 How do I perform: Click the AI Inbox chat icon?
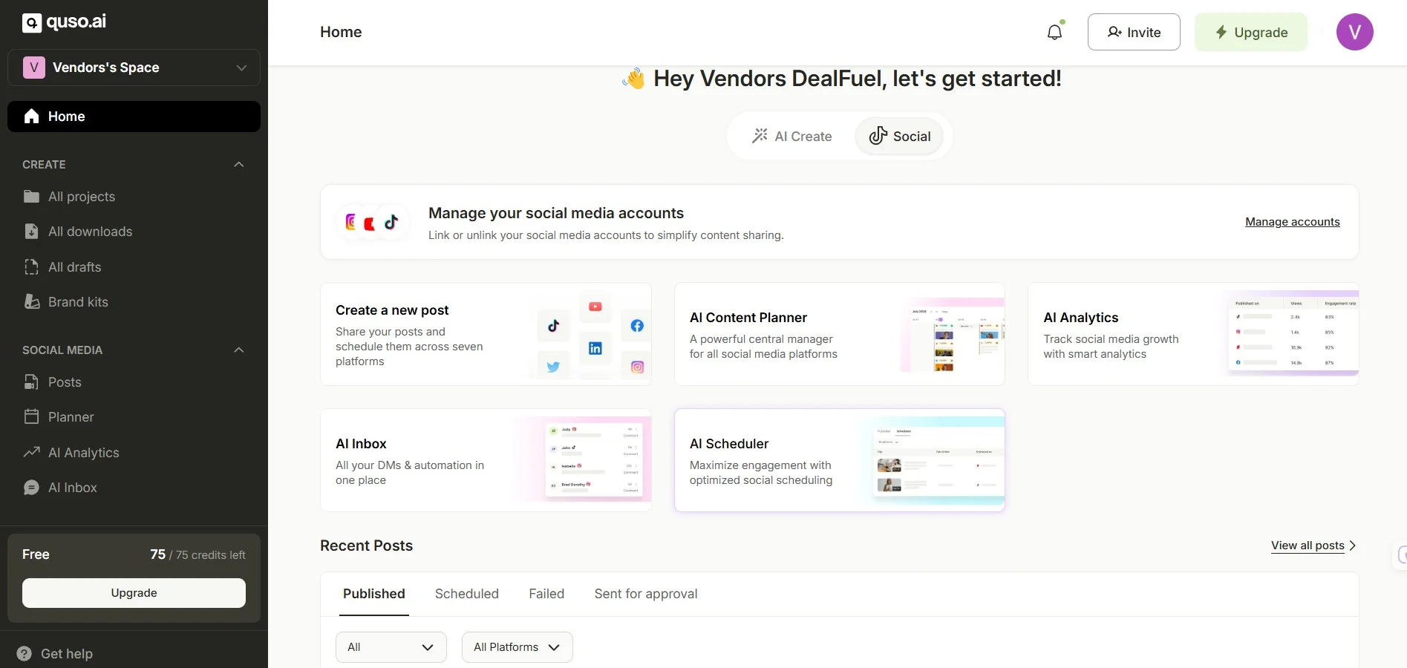pyautogui.click(x=31, y=488)
